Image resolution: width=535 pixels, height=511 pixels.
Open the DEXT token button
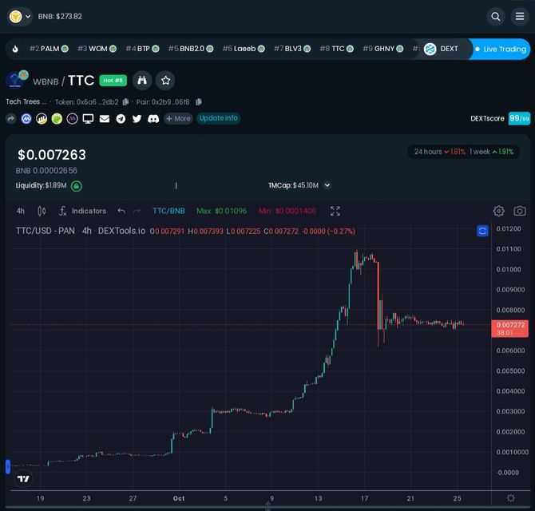coord(441,50)
